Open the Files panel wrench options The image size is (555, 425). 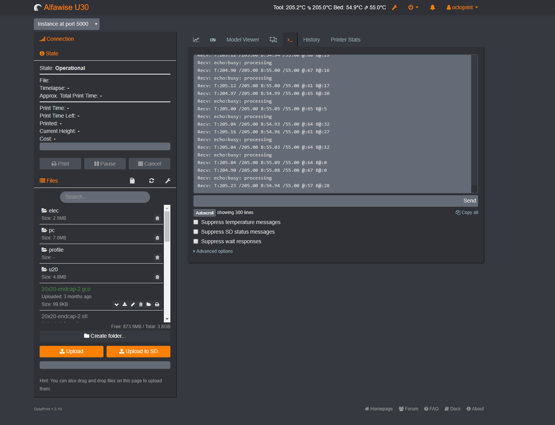coord(168,181)
